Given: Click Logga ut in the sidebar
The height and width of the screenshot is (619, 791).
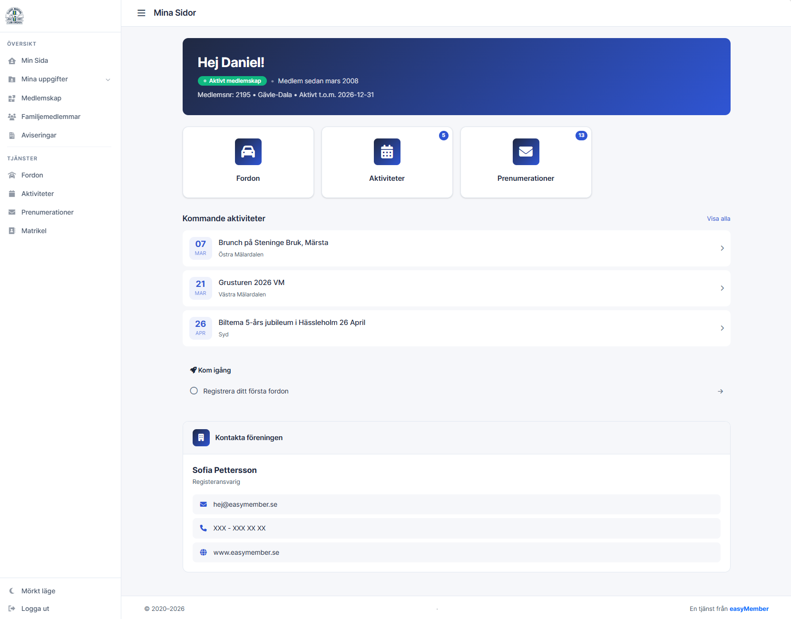Looking at the screenshot, I should coord(35,609).
